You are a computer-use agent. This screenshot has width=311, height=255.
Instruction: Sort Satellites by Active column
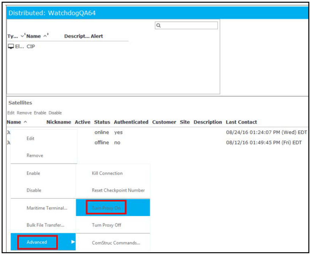tap(82, 122)
